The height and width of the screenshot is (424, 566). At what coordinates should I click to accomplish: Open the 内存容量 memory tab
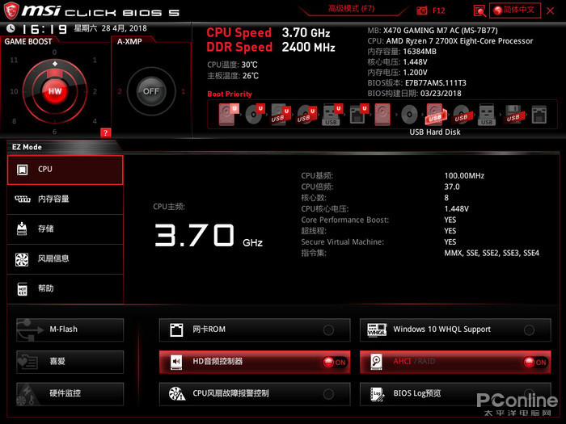65,199
